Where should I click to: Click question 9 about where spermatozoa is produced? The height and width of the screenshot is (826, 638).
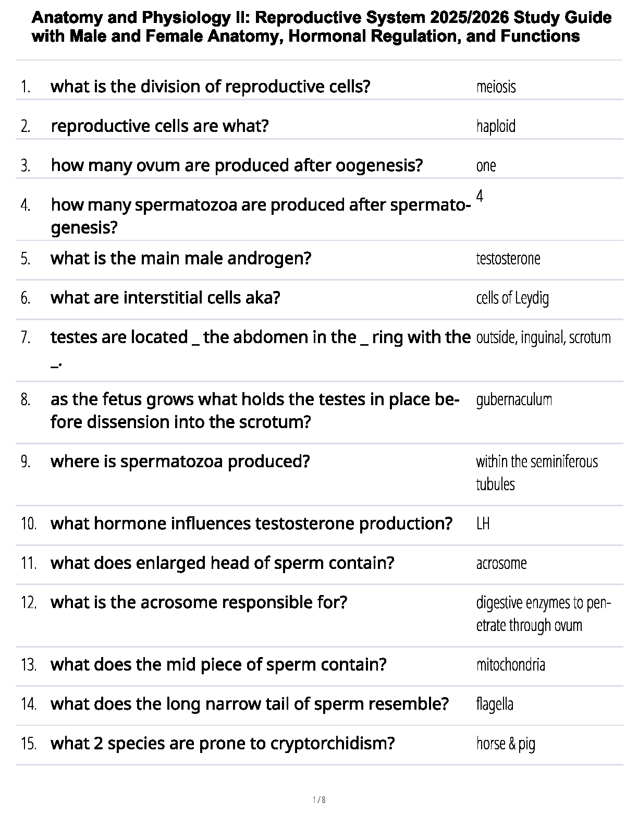(x=180, y=461)
